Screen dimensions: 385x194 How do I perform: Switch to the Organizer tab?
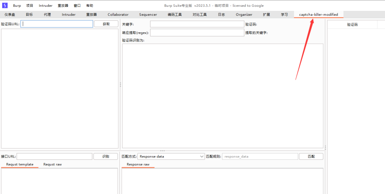click(x=244, y=15)
